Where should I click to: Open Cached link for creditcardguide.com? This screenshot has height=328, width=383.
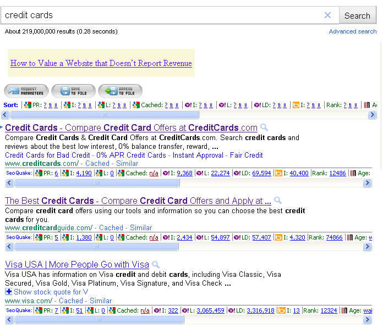tap(111, 228)
